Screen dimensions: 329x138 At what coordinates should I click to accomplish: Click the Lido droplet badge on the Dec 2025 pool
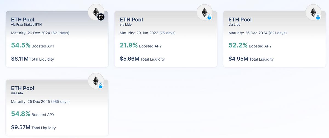coord(101,86)
